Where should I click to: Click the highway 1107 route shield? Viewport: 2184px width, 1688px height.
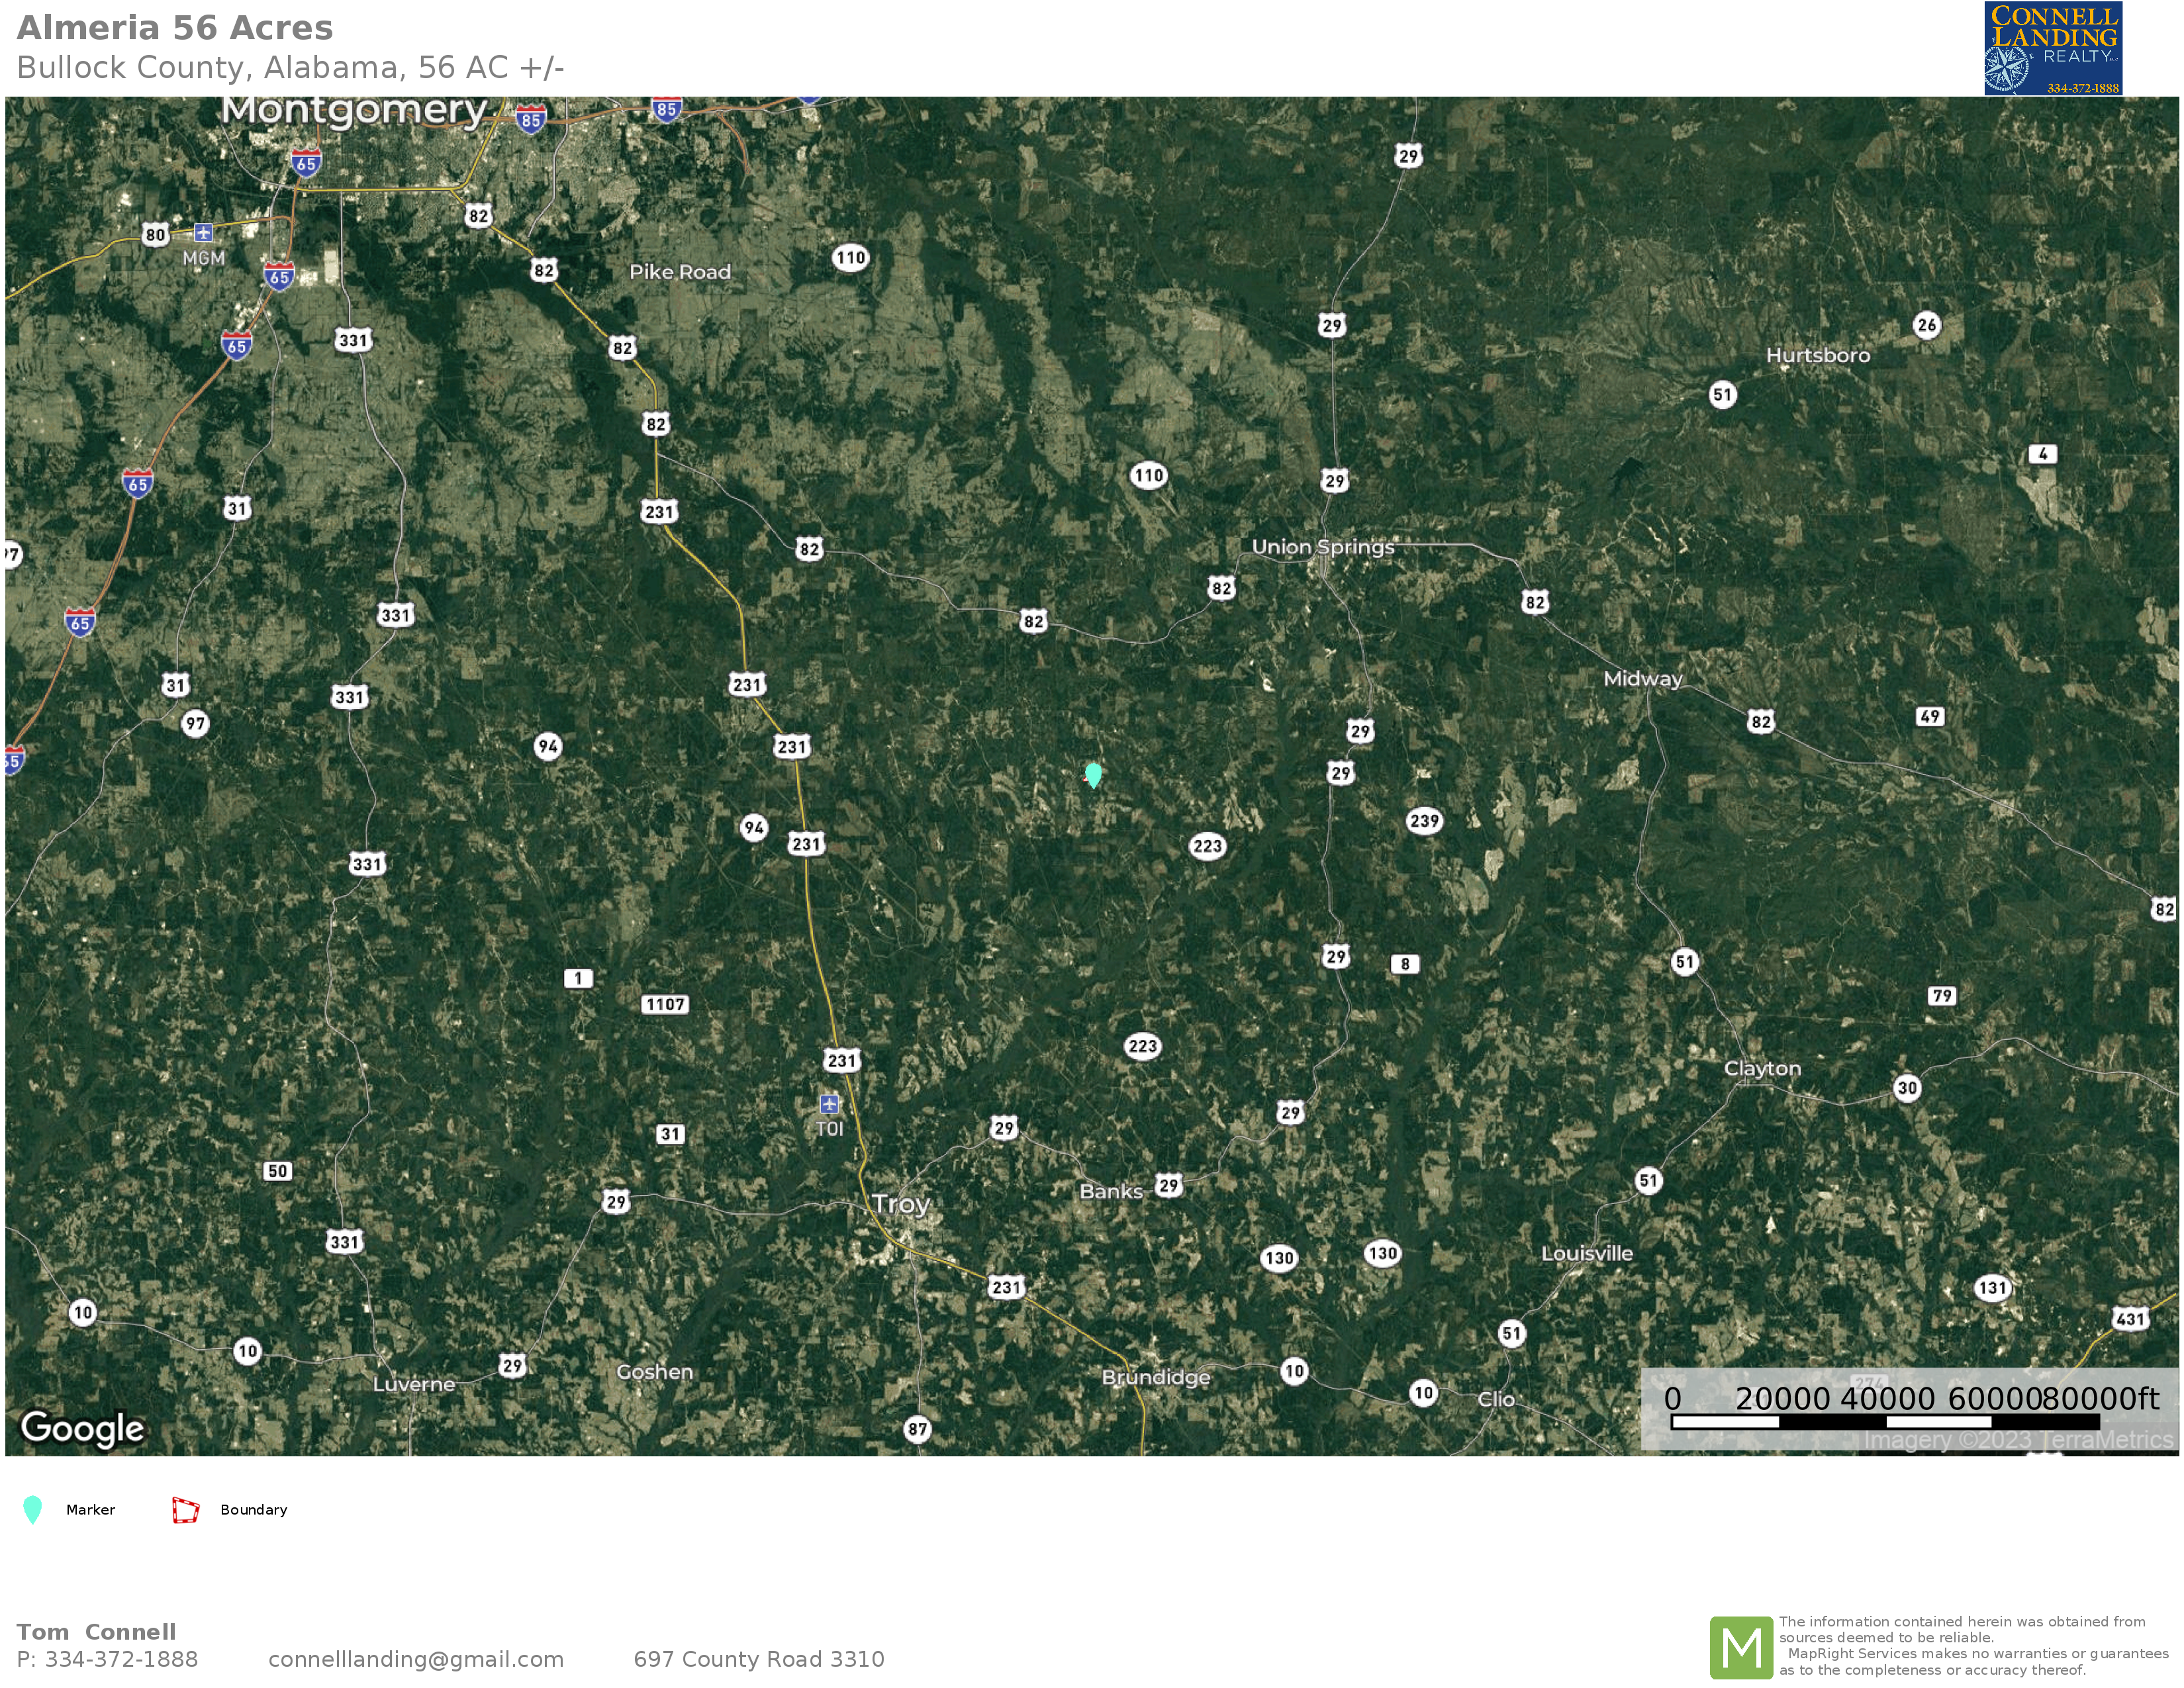click(x=665, y=1004)
